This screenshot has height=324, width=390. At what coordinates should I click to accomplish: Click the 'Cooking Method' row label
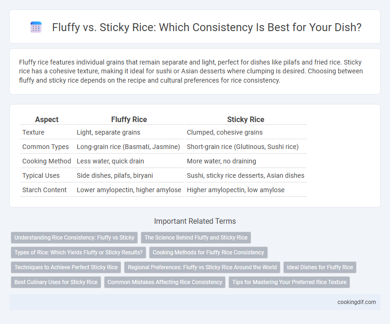coord(46,161)
